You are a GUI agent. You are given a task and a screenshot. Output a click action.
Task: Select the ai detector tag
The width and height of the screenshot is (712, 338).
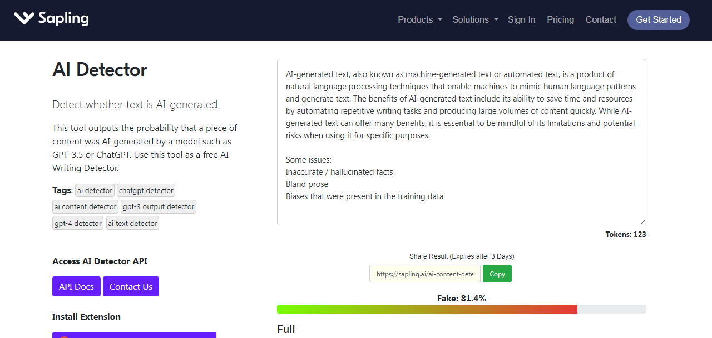95,190
